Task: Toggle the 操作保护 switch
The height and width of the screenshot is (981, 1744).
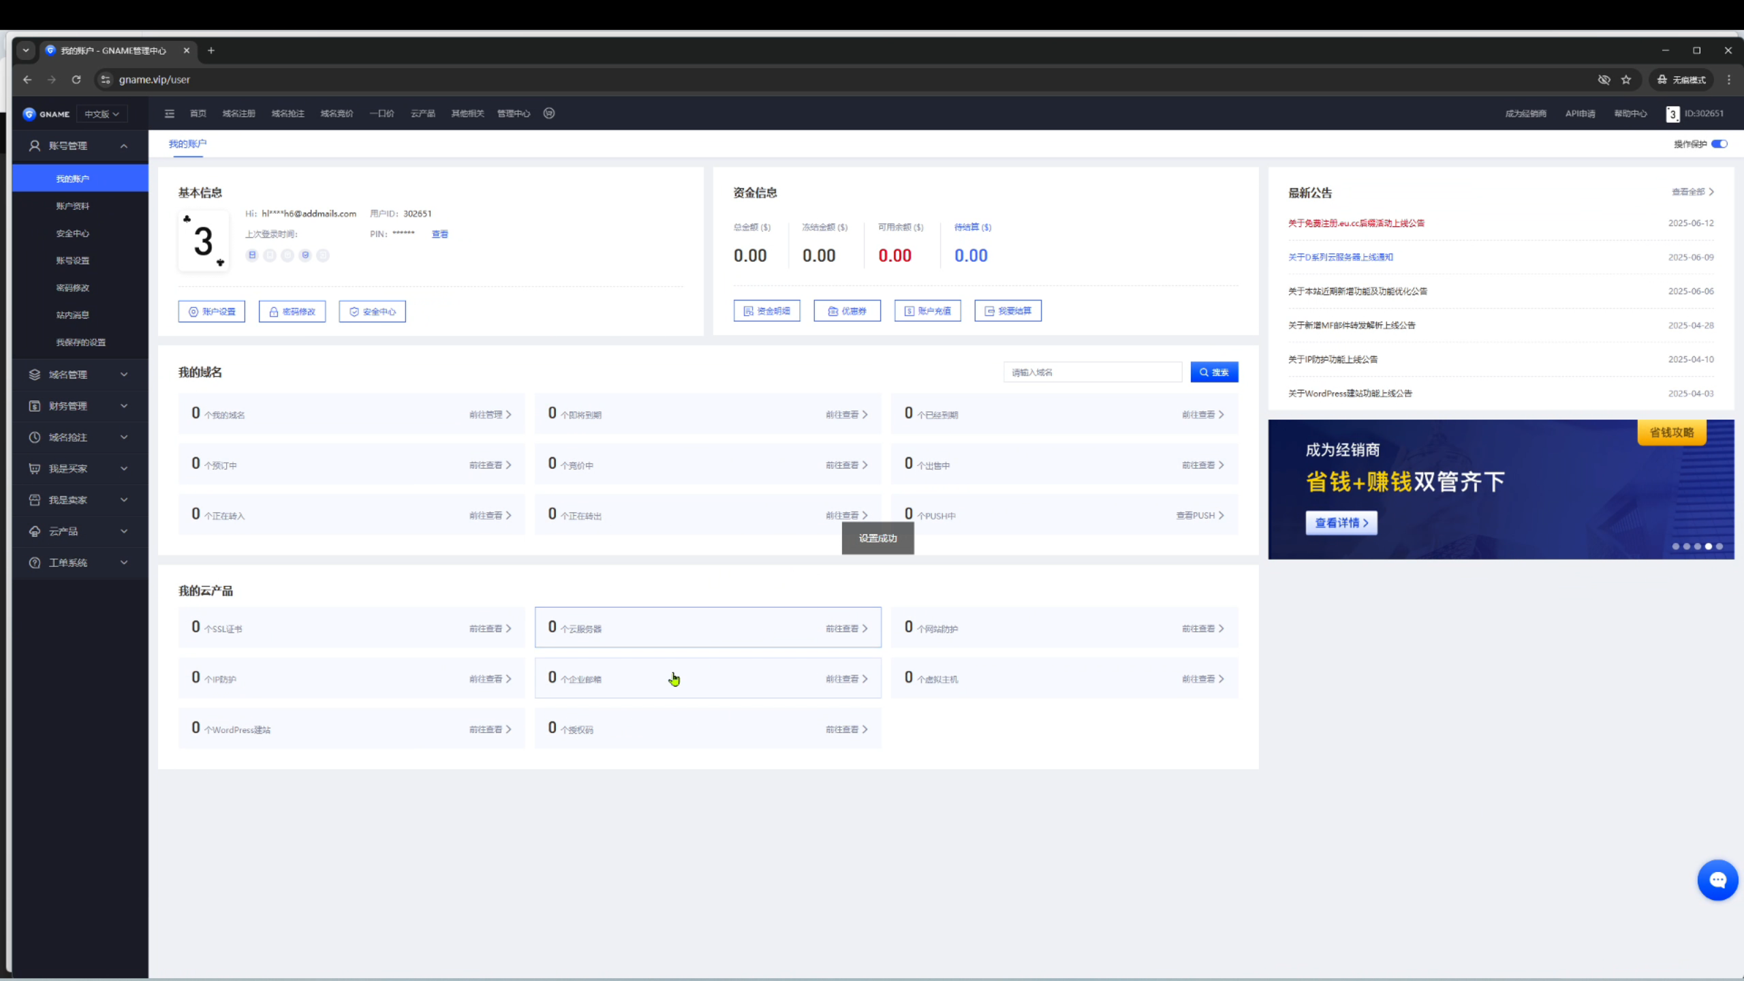Action: [x=1719, y=144]
